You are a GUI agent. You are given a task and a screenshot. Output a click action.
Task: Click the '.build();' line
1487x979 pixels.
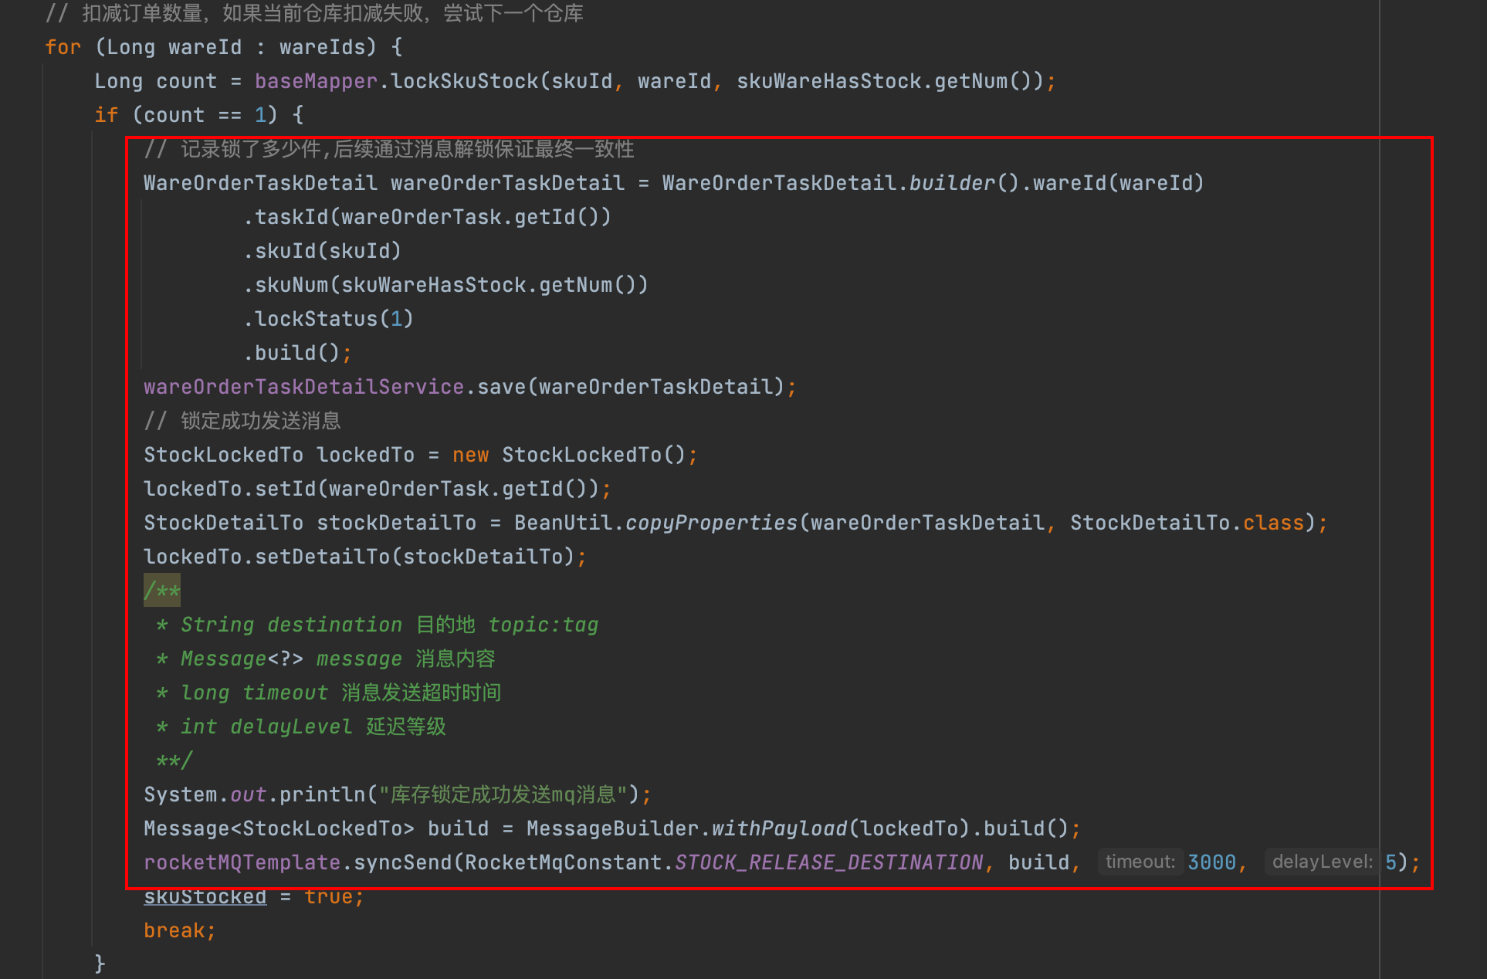coord(297,353)
